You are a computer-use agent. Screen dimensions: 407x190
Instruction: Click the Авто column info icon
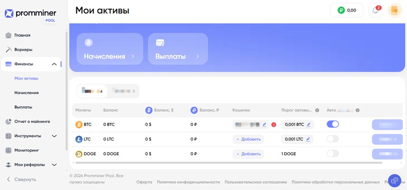click(358, 110)
